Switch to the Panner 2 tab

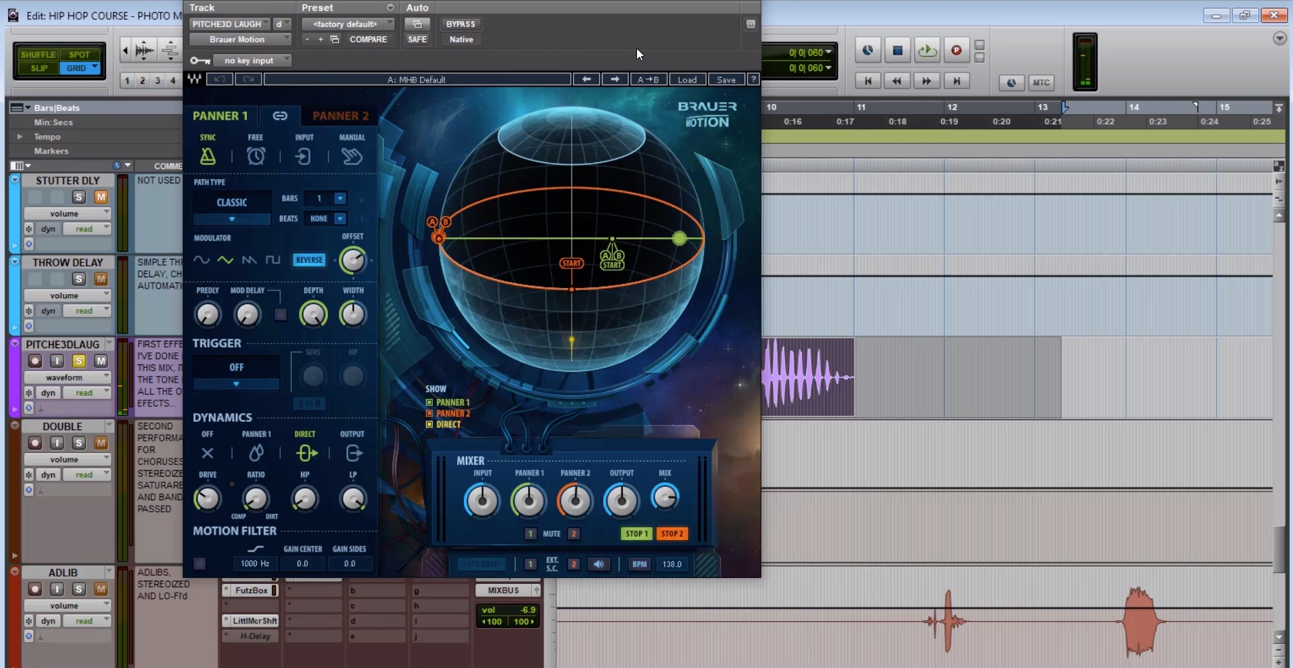coord(340,116)
